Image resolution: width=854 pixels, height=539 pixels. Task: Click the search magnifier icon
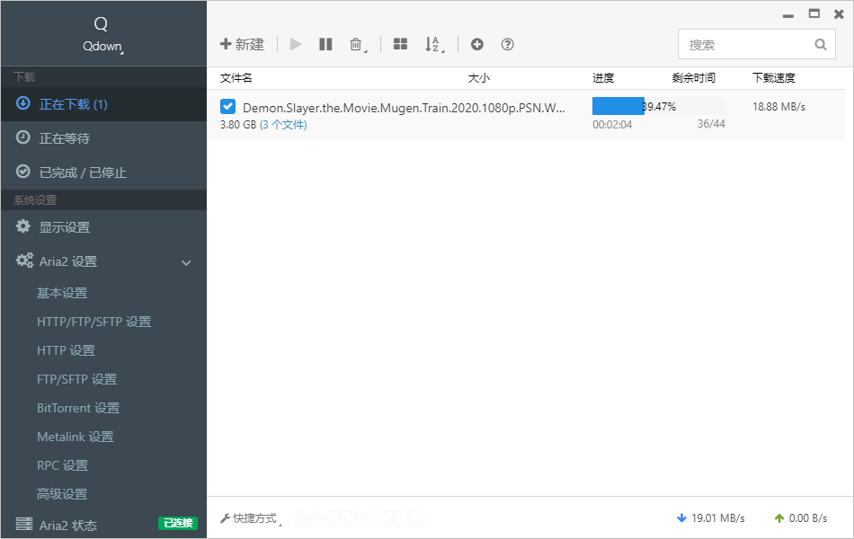pos(821,45)
